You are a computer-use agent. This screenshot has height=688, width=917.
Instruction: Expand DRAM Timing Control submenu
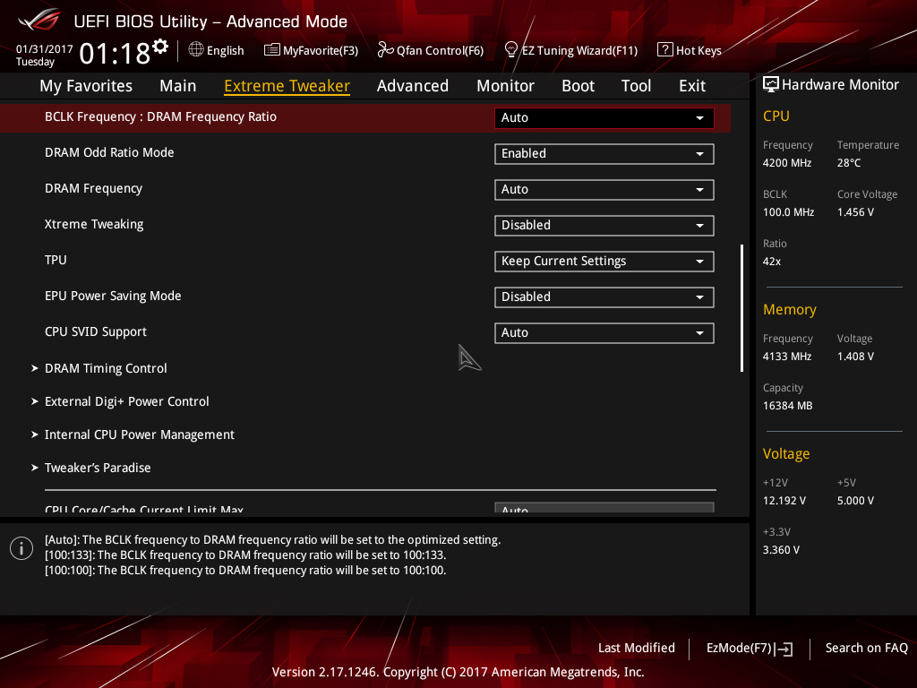point(106,368)
